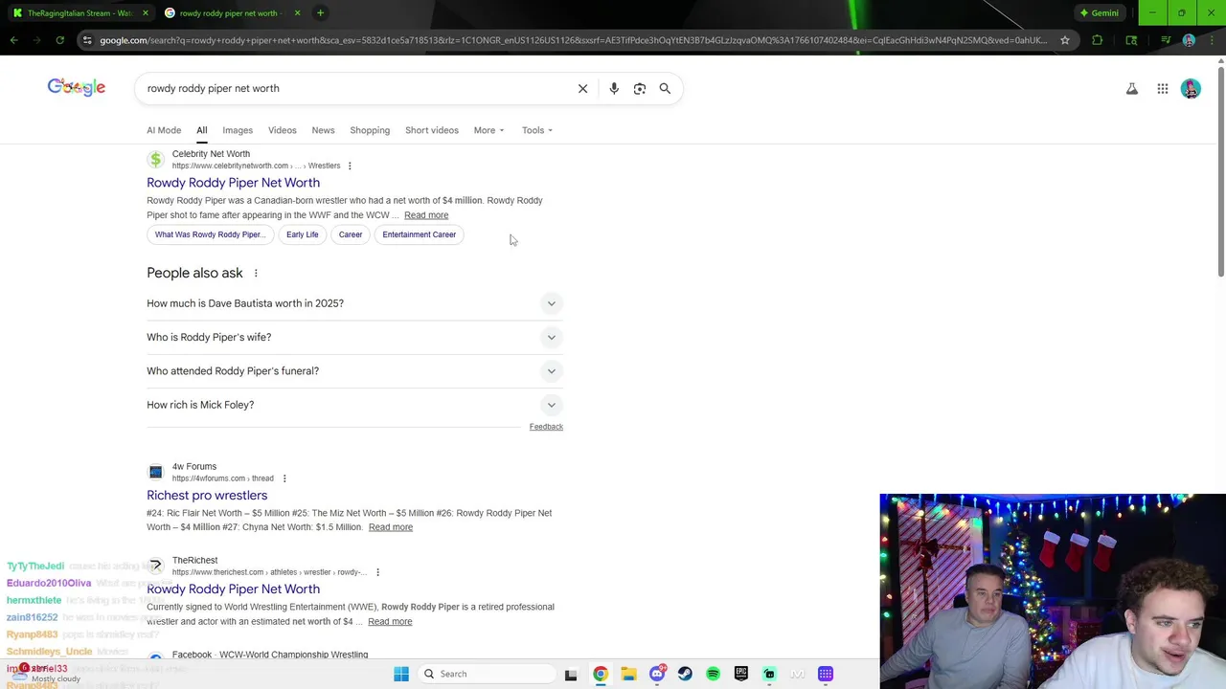Open the Google apps grid

pos(1162,89)
